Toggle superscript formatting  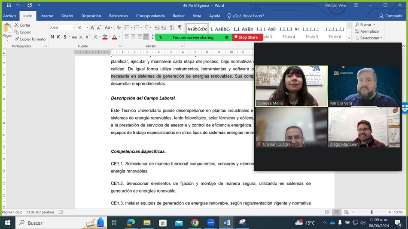pyautogui.click(x=87, y=37)
